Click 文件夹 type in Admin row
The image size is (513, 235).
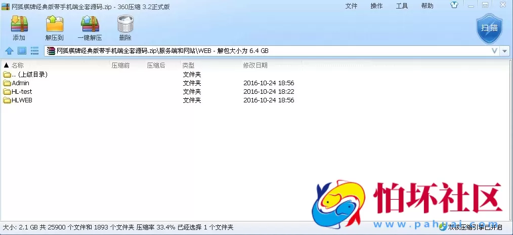(x=192, y=83)
